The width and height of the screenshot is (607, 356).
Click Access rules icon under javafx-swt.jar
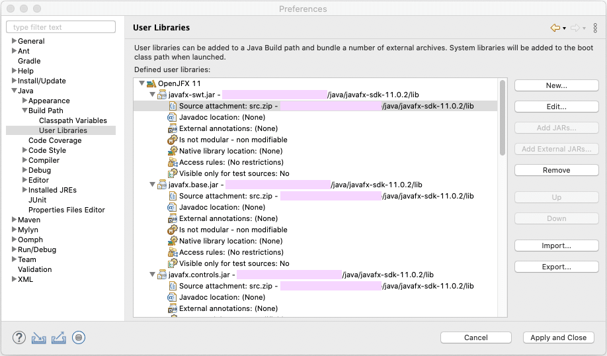(x=173, y=162)
